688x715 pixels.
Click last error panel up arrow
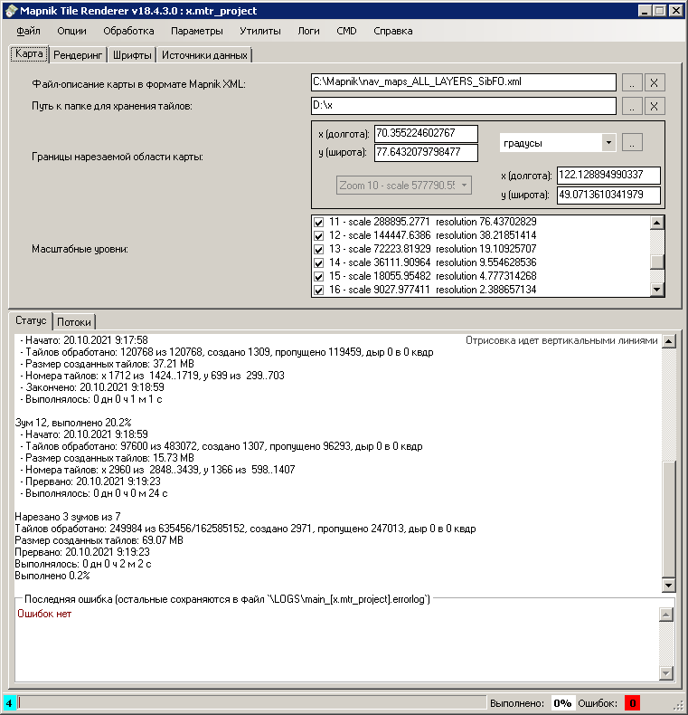click(x=666, y=615)
